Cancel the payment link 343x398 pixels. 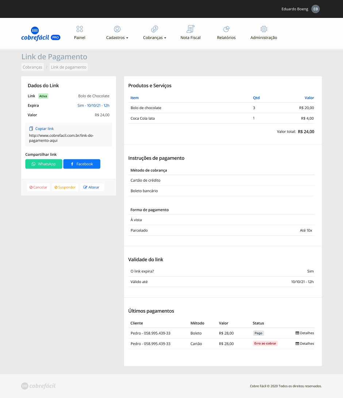click(x=38, y=188)
